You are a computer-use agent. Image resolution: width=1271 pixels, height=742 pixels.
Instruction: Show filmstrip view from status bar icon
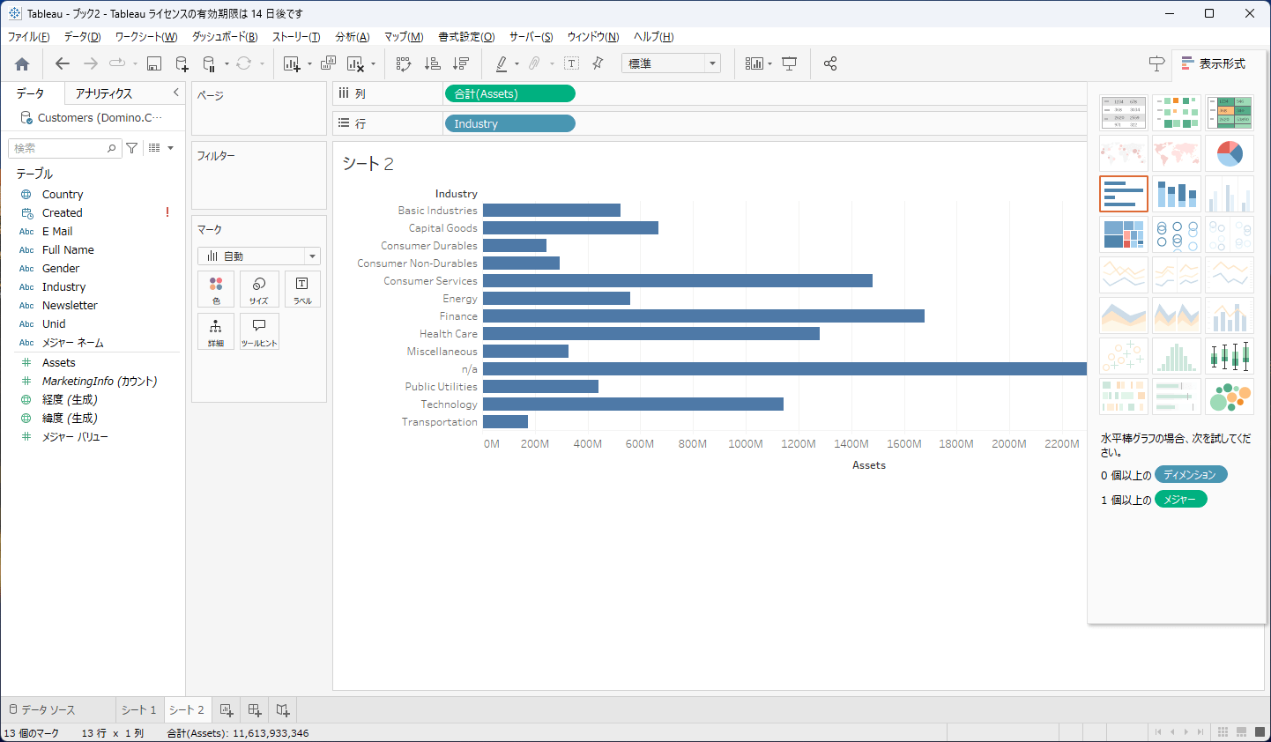(1242, 732)
